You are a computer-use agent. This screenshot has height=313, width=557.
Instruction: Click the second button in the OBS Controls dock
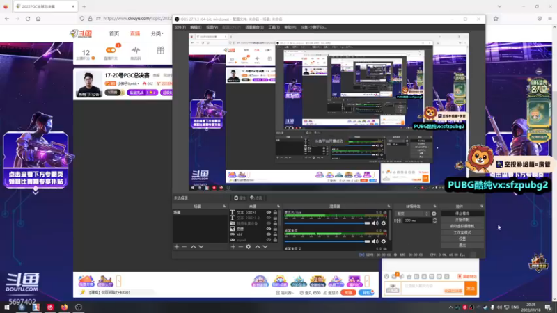(x=462, y=220)
